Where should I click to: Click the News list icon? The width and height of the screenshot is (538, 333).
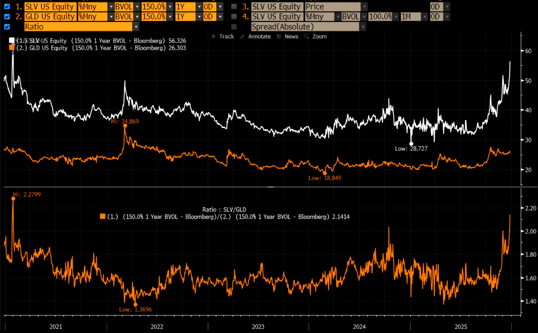[x=279, y=36]
